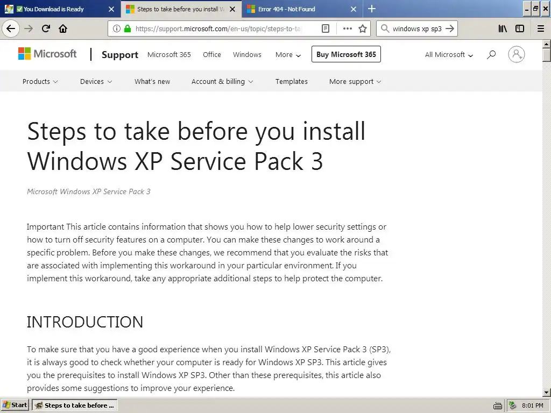Submit search with the arrow button

tap(450, 29)
